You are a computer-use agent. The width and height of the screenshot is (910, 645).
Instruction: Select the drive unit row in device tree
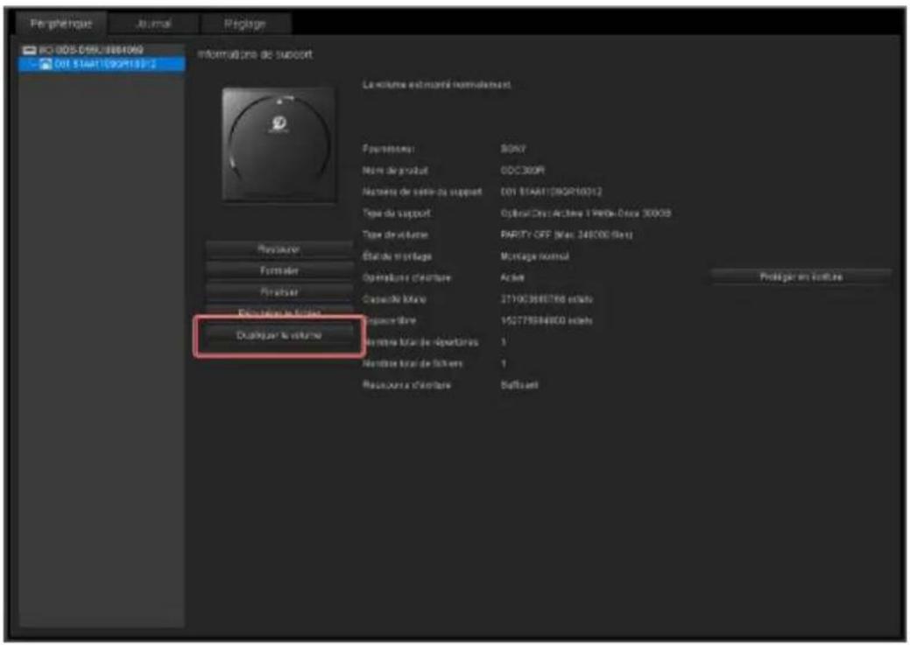point(102,51)
